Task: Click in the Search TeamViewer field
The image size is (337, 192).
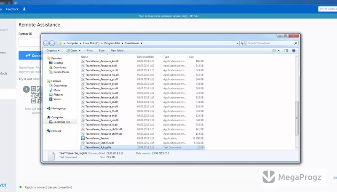Action: click(270, 43)
